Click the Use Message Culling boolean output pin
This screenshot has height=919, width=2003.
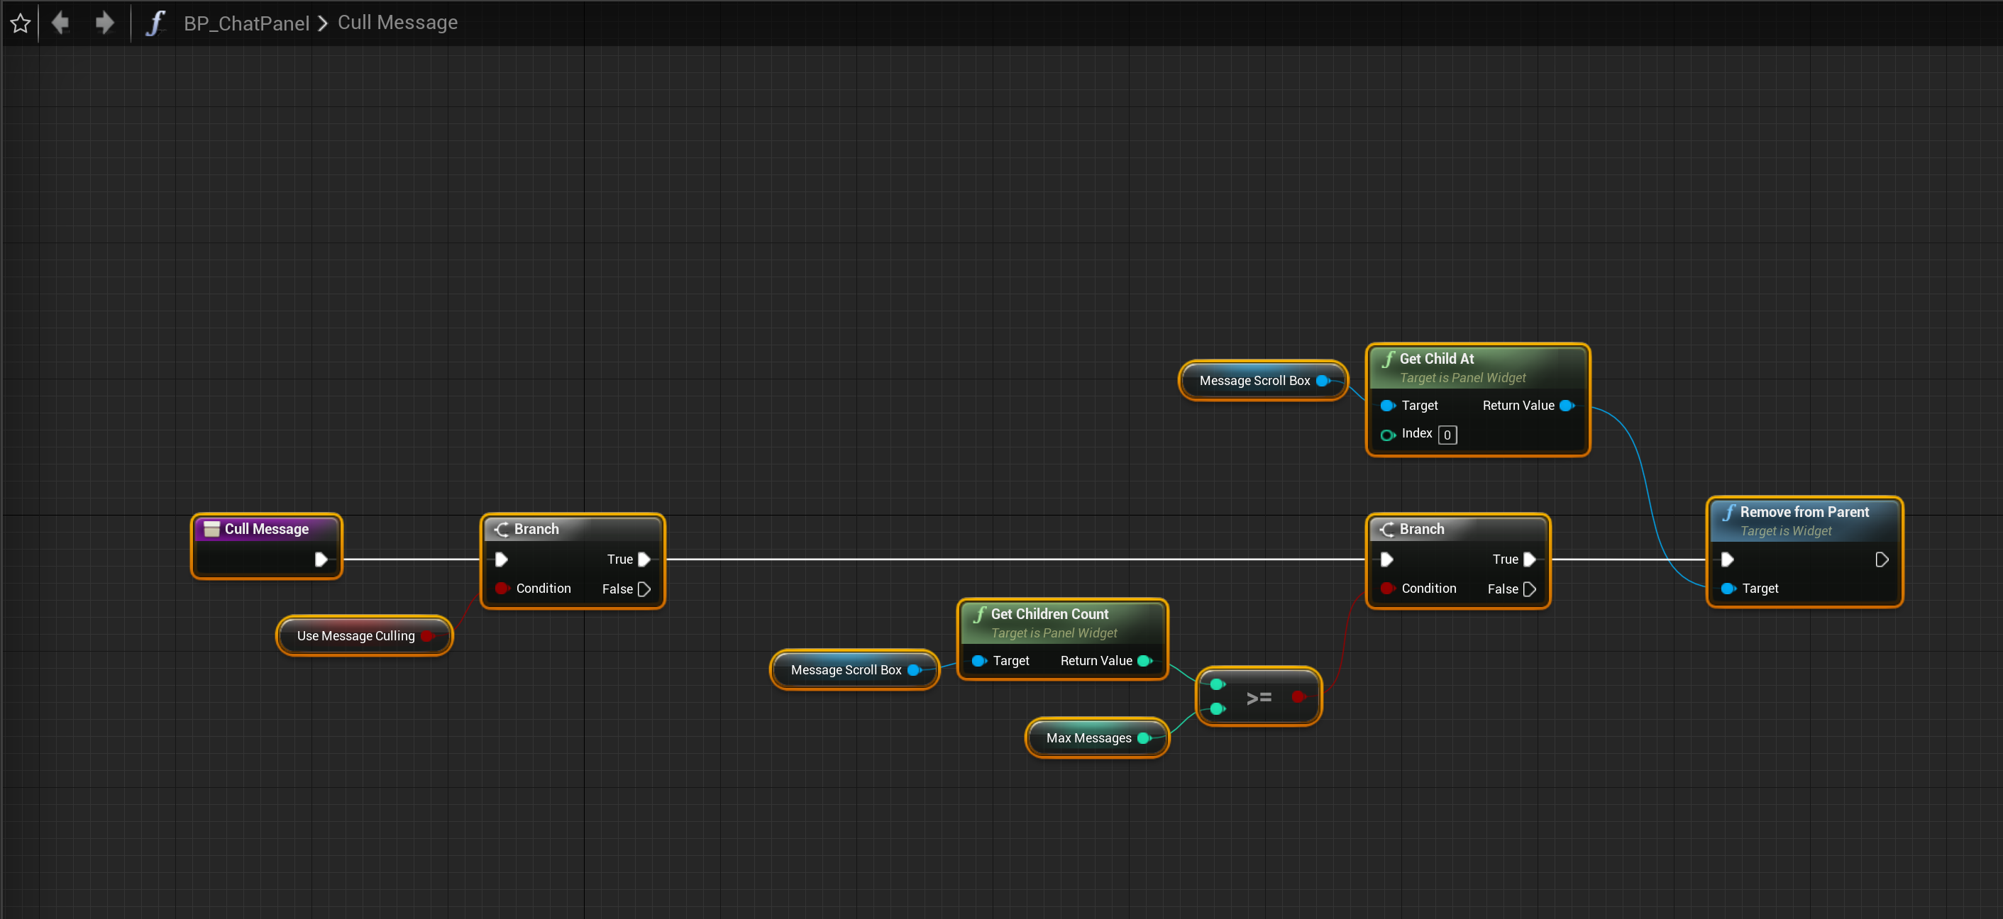coord(428,635)
